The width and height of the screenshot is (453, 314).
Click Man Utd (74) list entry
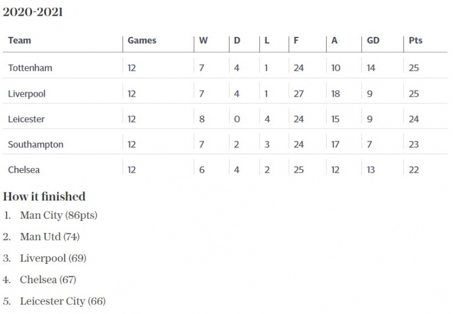click(x=50, y=237)
